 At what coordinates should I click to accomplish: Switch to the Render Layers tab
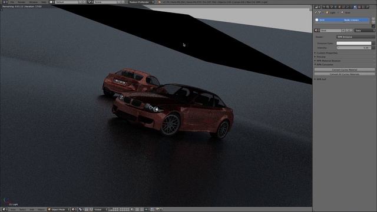click(328, 7)
